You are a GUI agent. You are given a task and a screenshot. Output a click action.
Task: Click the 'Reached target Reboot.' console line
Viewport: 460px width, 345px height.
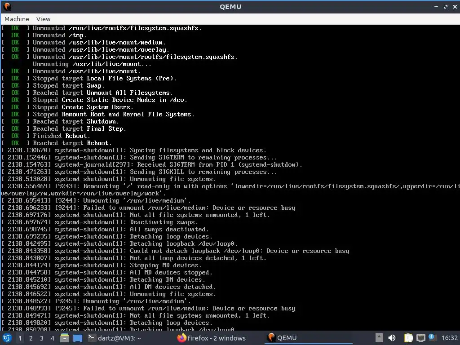[56, 143]
